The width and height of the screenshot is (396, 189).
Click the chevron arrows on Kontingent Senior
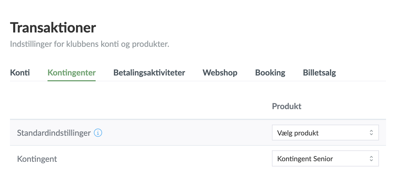pyautogui.click(x=371, y=159)
